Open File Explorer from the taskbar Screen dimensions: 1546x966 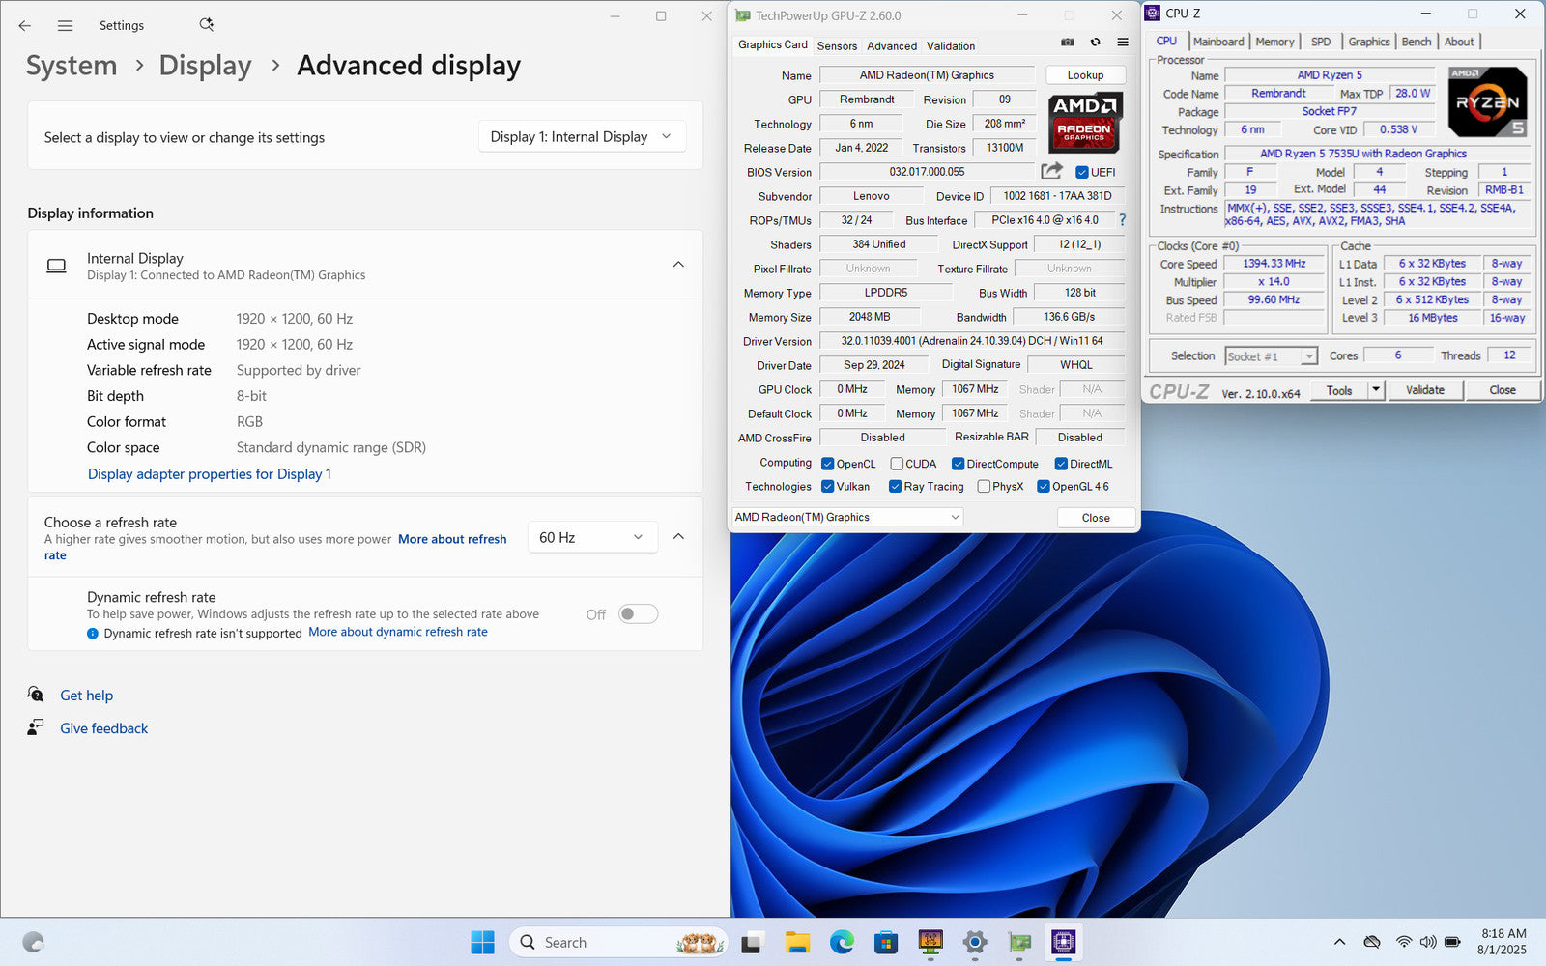coord(797,942)
